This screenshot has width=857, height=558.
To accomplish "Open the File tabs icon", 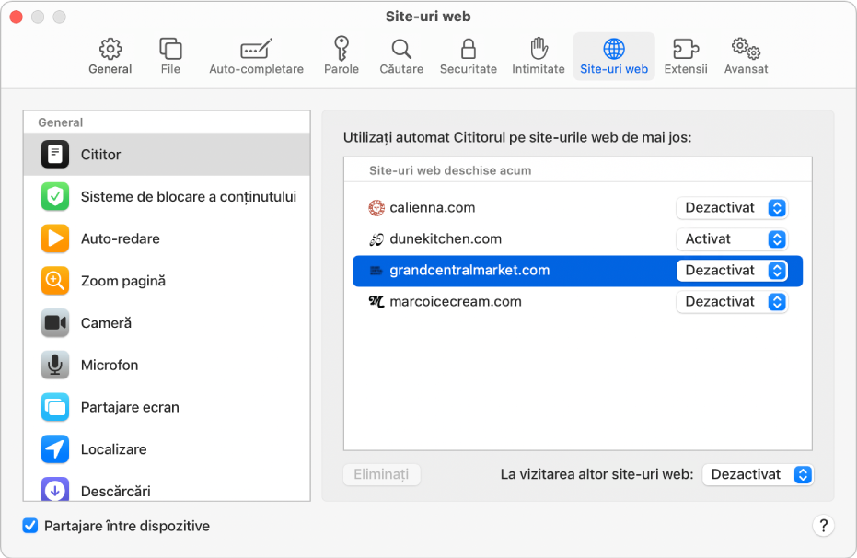I will (170, 49).
